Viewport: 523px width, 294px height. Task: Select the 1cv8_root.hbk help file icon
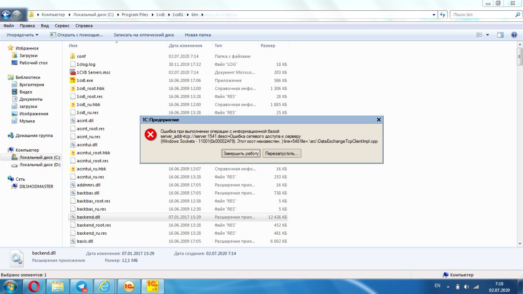73,88
